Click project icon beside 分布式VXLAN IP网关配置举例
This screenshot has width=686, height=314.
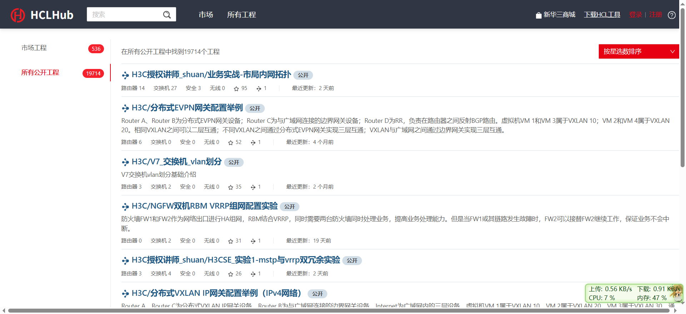pyautogui.click(x=125, y=294)
